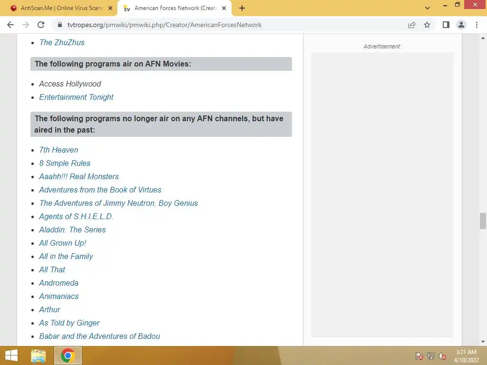Open the Entertainment Tonight link
Screen dimensions: 487x365
76,97
